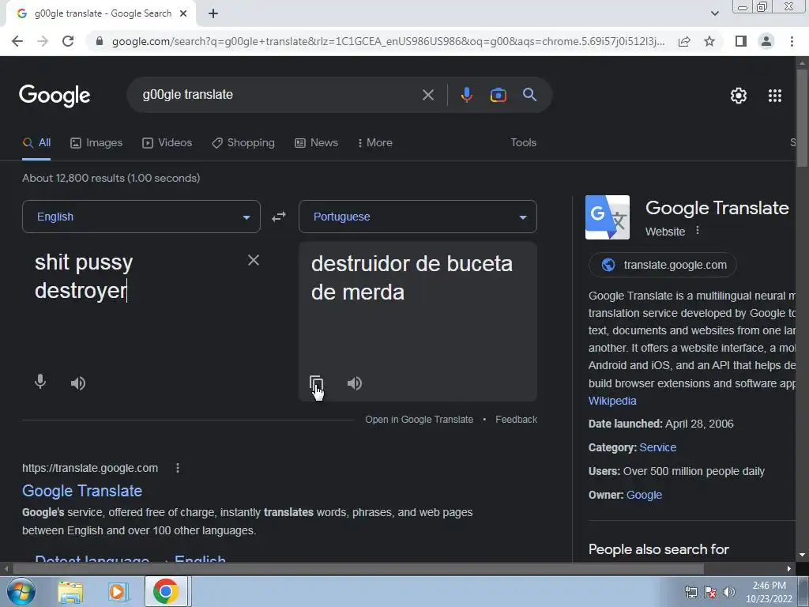Swap translation languages
The width and height of the screenshot is (809, 607).
[x=279, y=217]
